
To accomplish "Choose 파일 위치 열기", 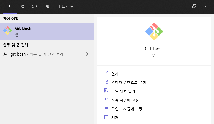I will [x=123, y=91].
